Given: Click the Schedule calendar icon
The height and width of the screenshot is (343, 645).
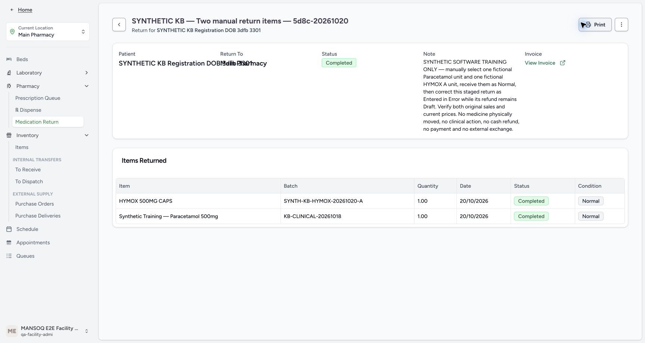Looking at the screenshot, I should pyautogui.click(x=9, y=229).
